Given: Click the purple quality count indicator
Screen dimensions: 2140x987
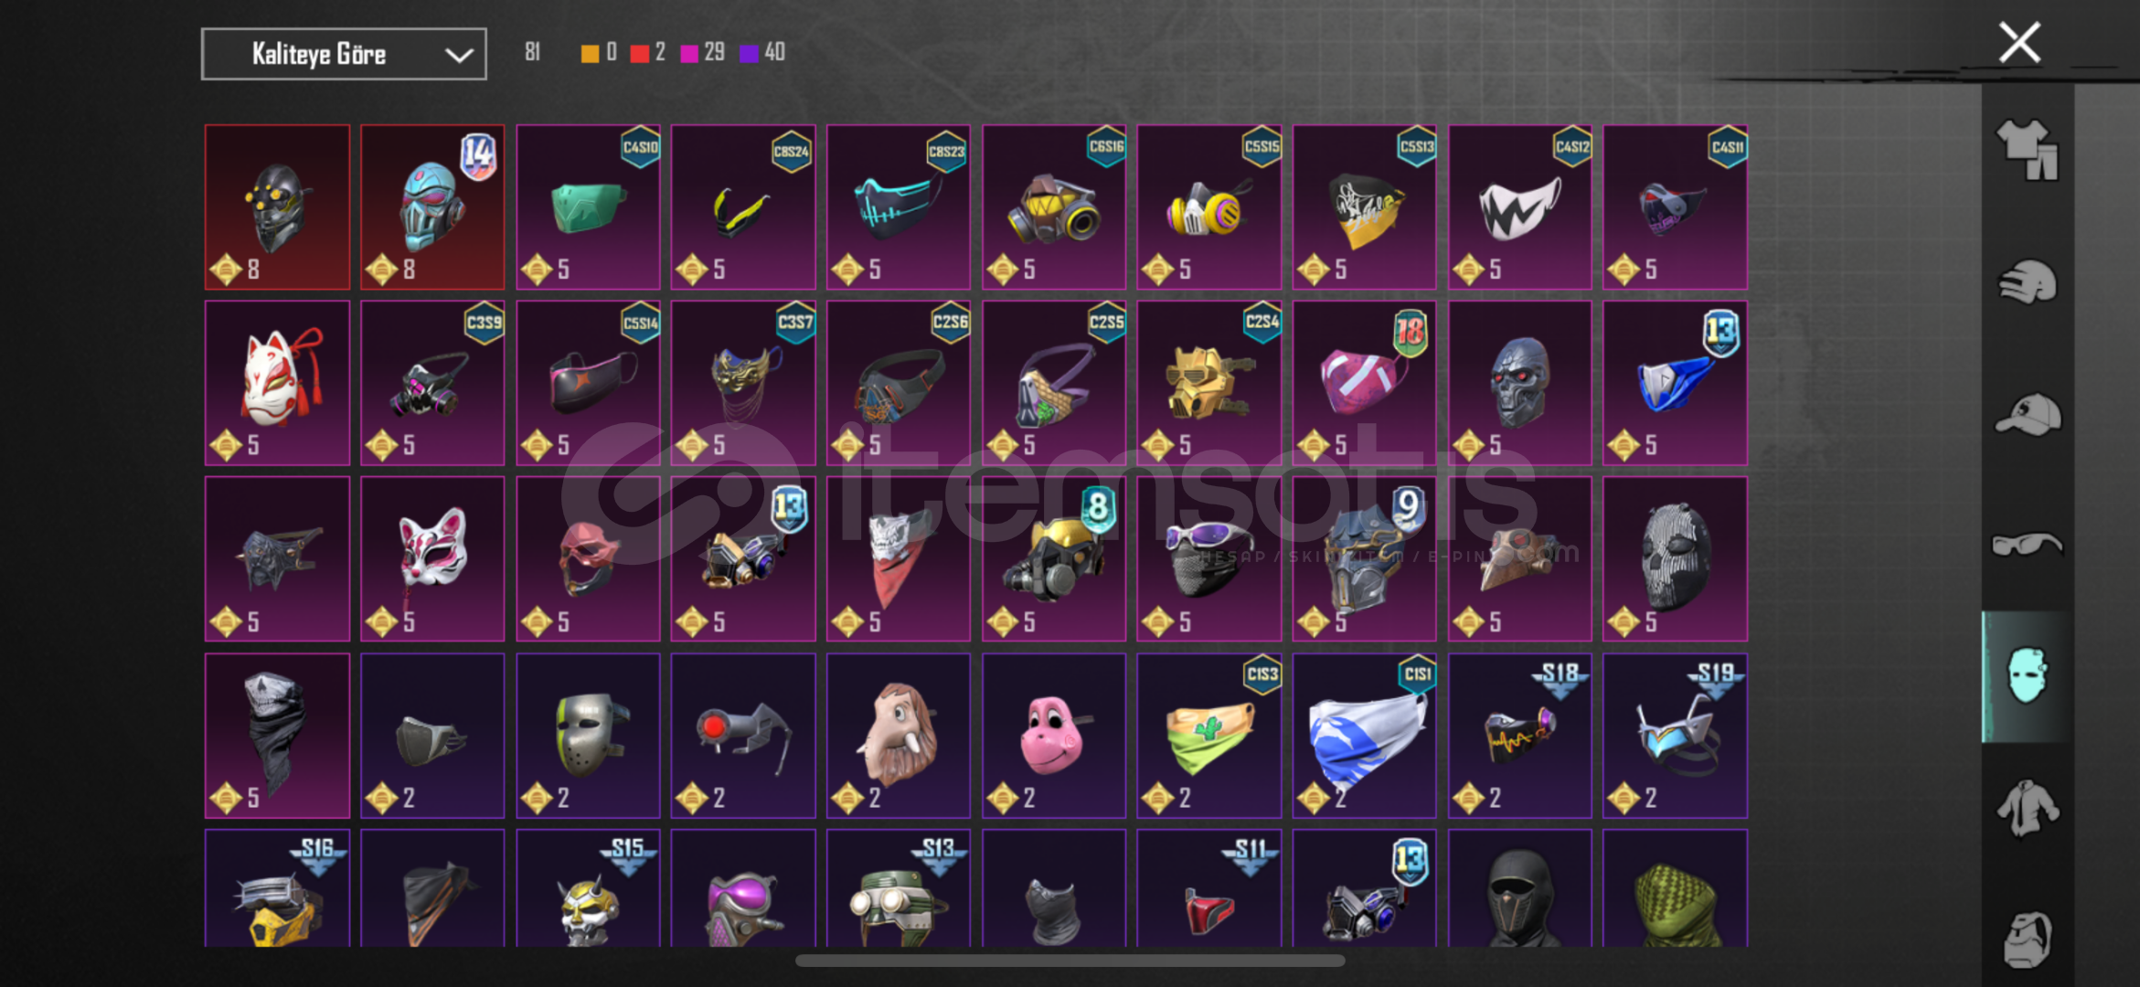Looking at the screenshot, I should (762, 53).
